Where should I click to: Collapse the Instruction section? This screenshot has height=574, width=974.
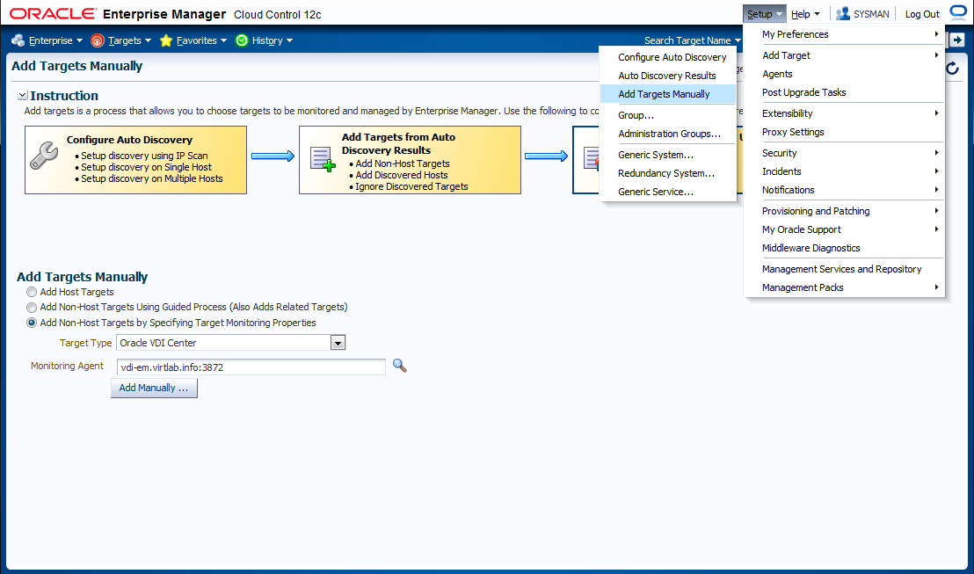[22, 95]
